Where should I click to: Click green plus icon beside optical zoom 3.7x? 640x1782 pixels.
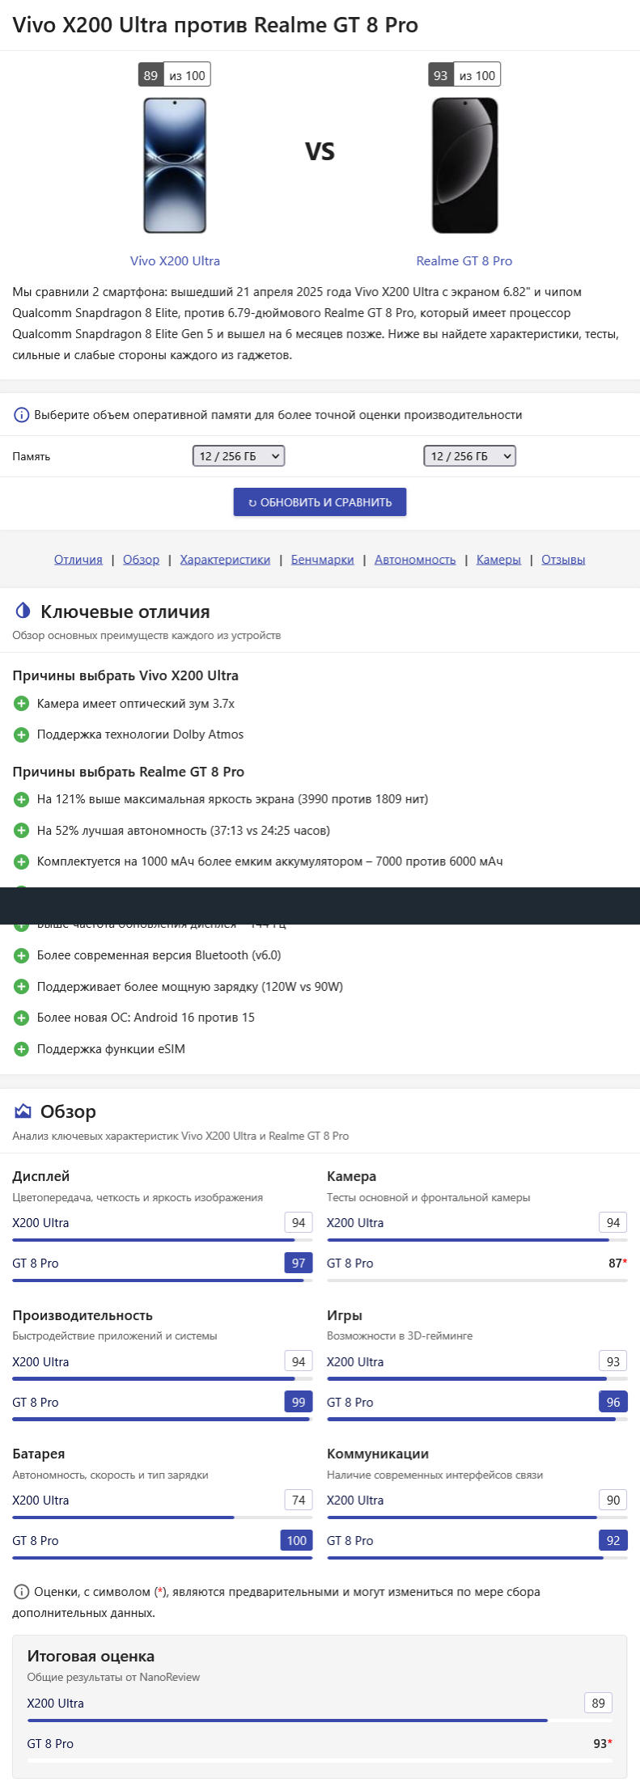(x=22, y=704)
